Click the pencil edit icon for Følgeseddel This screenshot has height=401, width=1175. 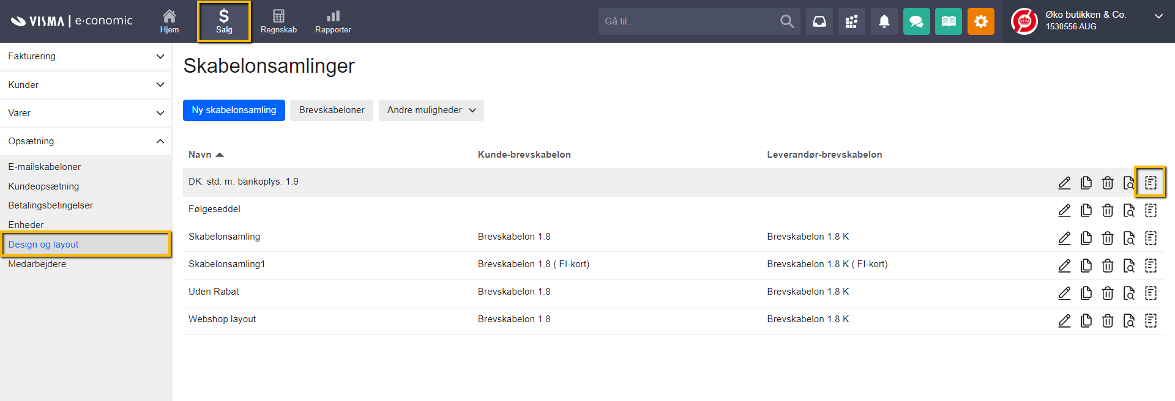(x=1064, y=210)
